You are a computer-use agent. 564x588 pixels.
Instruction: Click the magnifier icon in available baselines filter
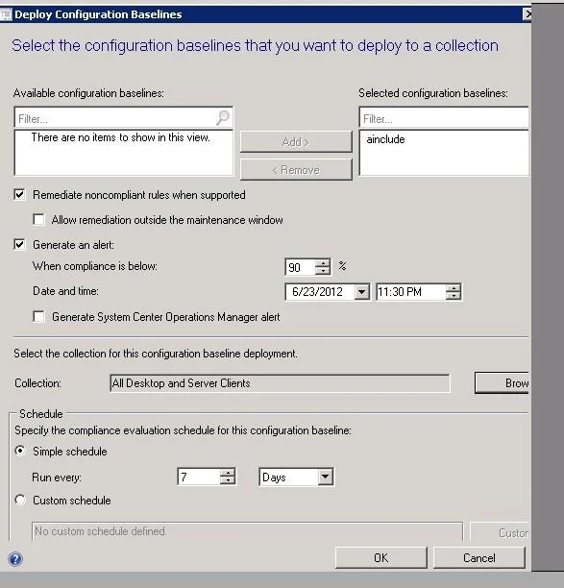click(x=223, y=118)
